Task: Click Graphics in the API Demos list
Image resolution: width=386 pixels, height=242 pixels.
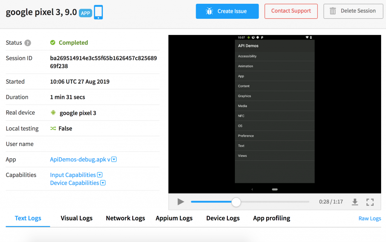Action: pos(275,96)
